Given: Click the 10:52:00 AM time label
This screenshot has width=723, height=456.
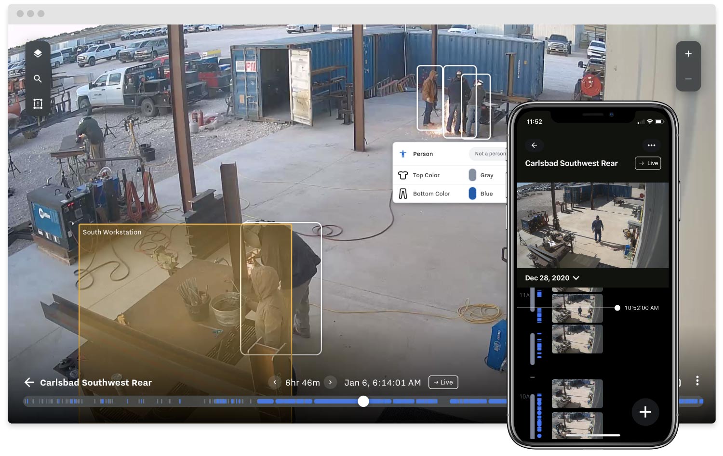Looking at the screenshot, I should pos(642,308).
